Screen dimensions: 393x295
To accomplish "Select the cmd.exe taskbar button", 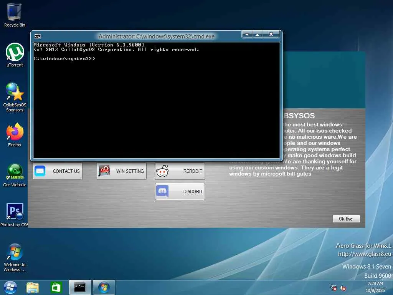I will [x=80, y=287].
